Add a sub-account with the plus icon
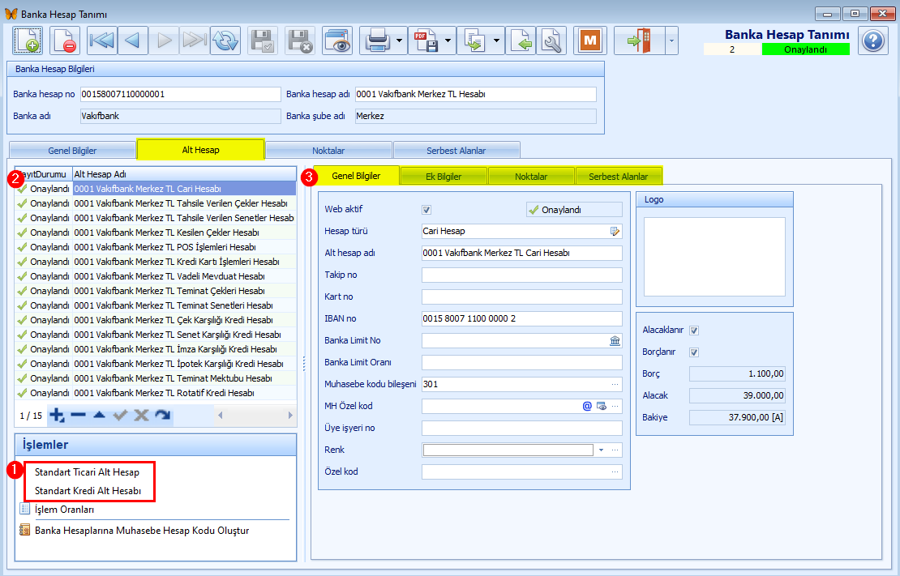Screen dimensions: 900x576 (x=57, y=415)
